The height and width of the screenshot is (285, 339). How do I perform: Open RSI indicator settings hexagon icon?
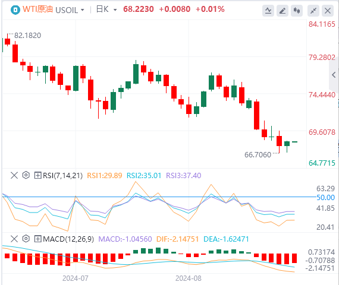(x=26, y=175)
